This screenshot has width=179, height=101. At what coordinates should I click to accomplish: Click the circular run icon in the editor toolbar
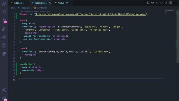coord(166,3)
